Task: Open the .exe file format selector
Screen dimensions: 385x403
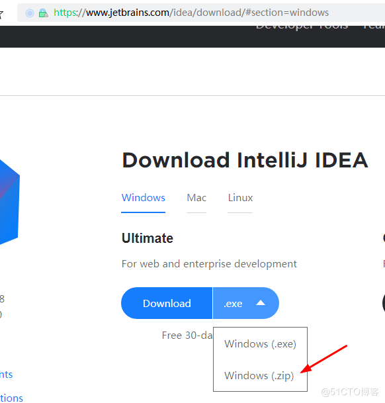Action: pos(245,303)
